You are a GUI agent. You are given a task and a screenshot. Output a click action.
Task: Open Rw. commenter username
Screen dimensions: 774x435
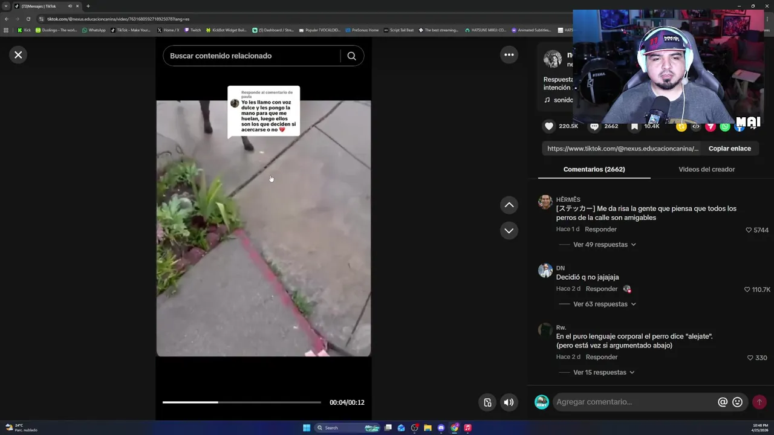click(561, 327)
